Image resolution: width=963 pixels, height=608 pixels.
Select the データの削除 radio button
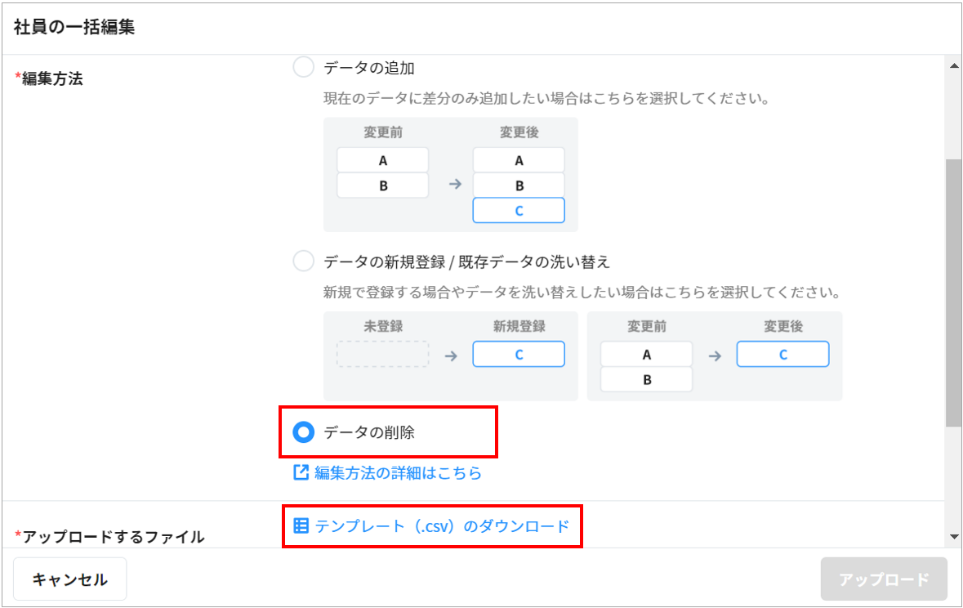pos(304,432)
